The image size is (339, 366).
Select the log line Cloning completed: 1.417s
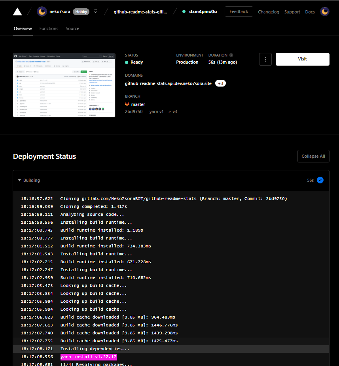[x=171, y=207]
